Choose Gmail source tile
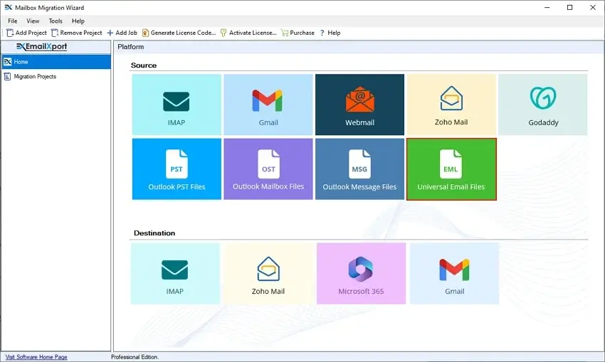 (268, 105)
